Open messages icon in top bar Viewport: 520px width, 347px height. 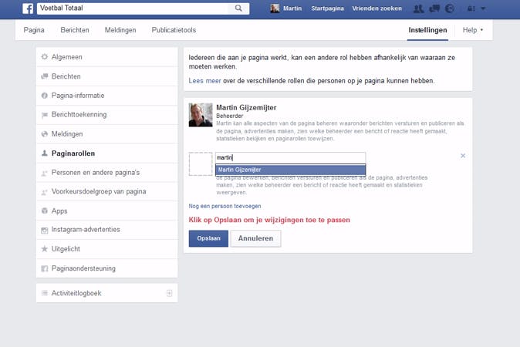(434, 8)
